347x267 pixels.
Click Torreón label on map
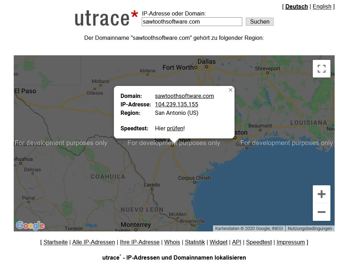pyautogui.click(x=74, y=229)
